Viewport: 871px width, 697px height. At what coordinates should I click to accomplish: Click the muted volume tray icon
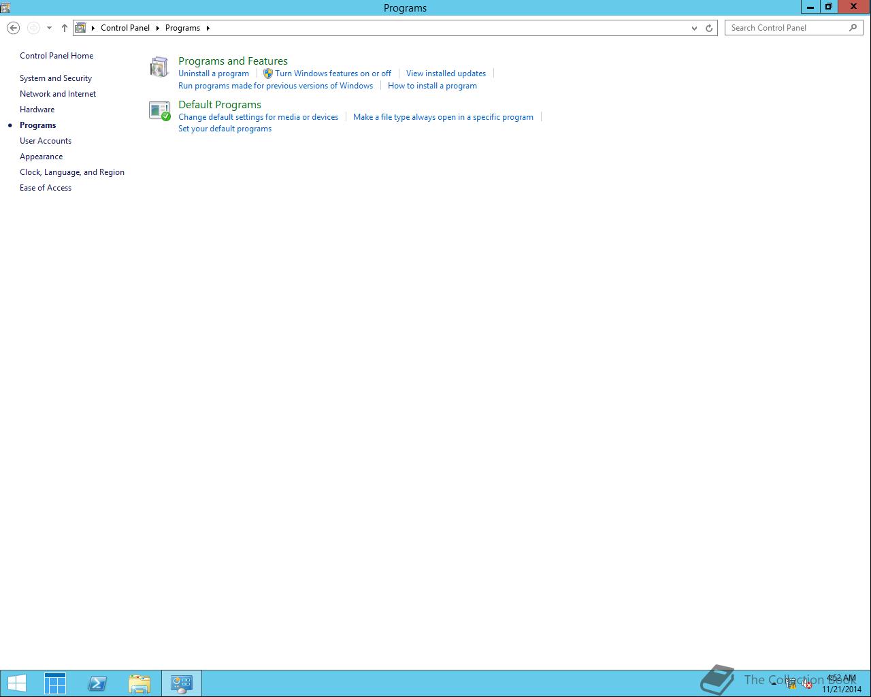(x=808, y=684)
